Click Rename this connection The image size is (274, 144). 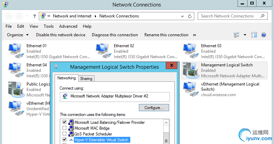tap(166, 35)
